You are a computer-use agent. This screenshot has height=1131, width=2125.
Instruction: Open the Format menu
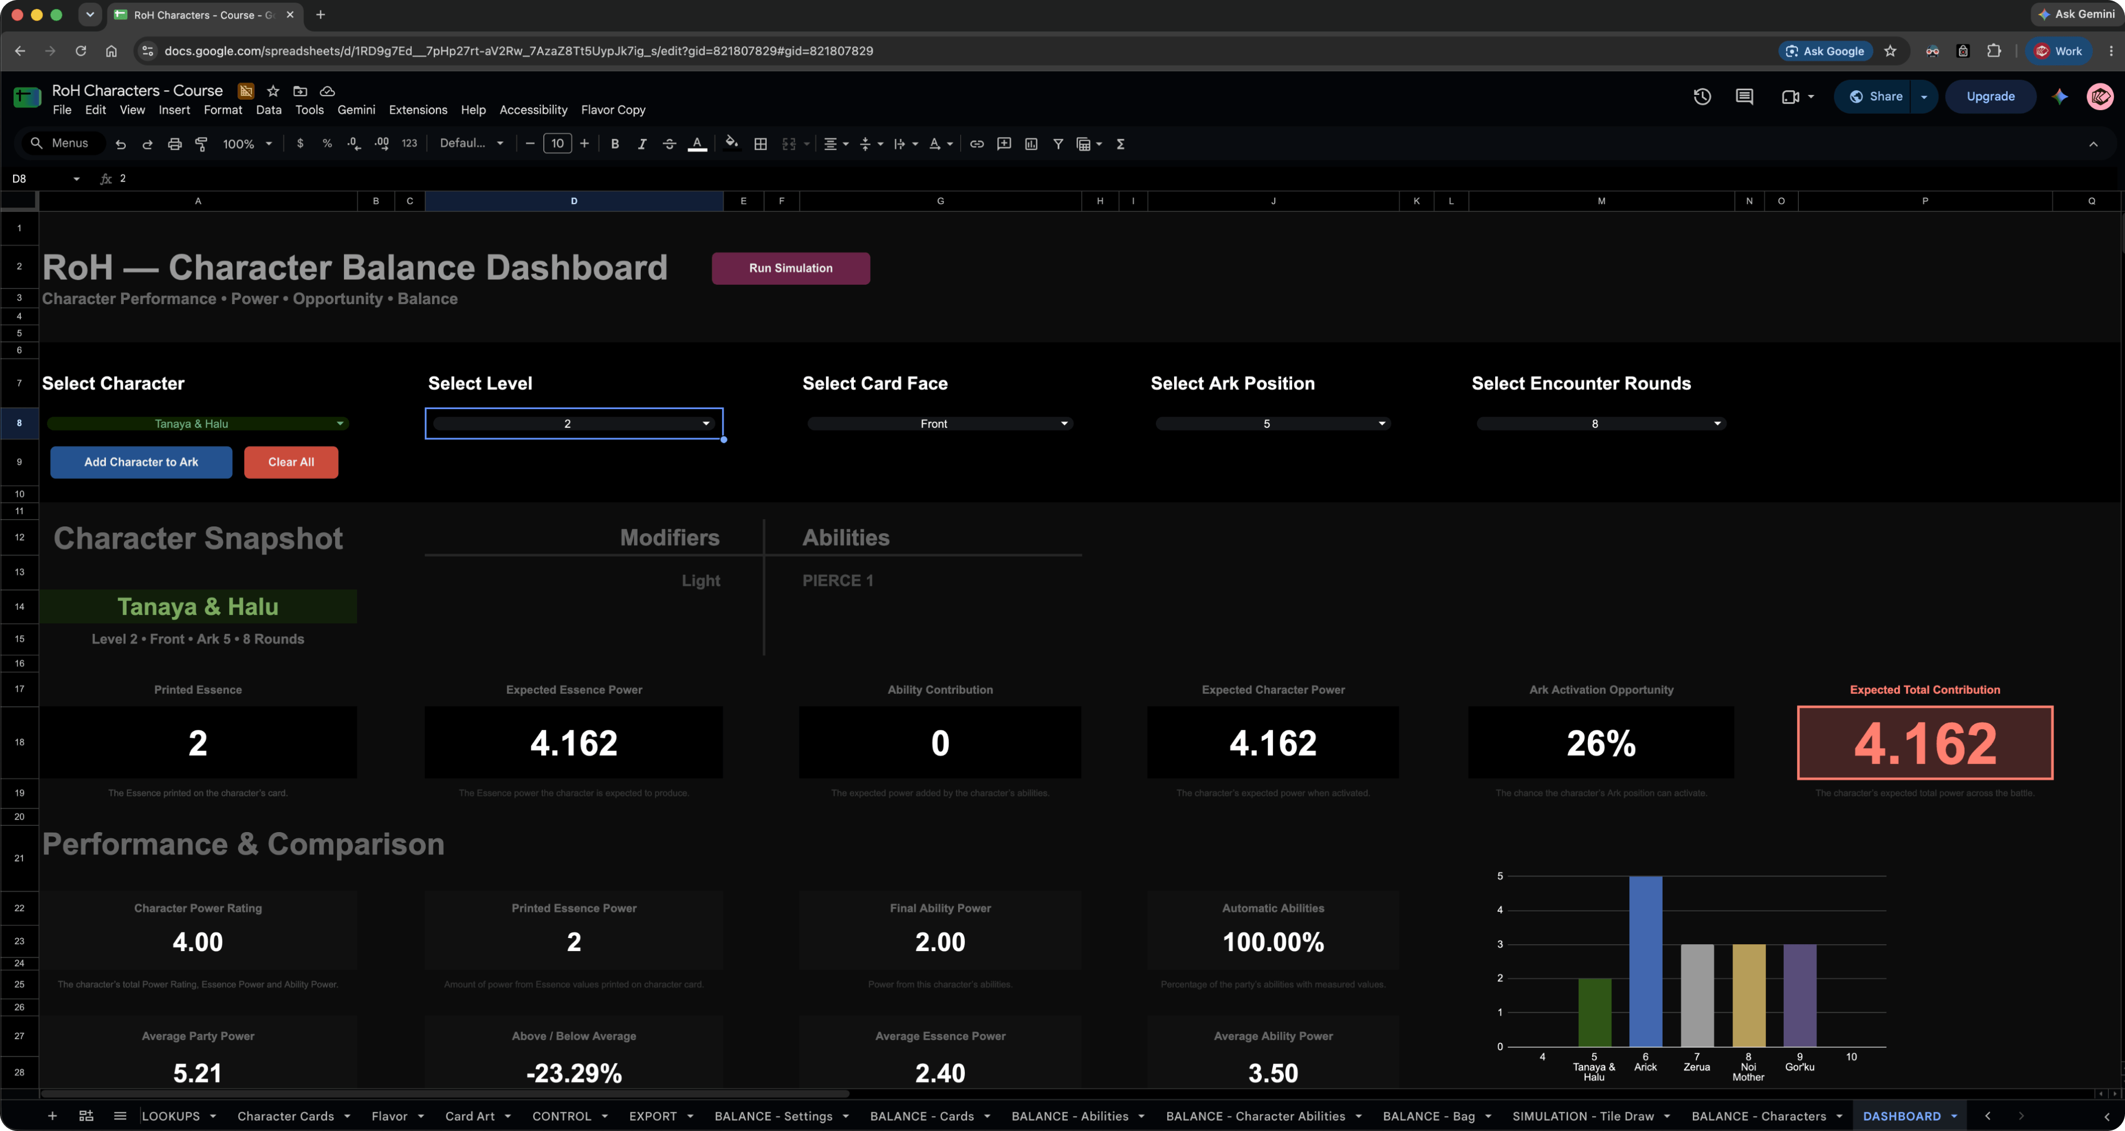coord(223,110)
